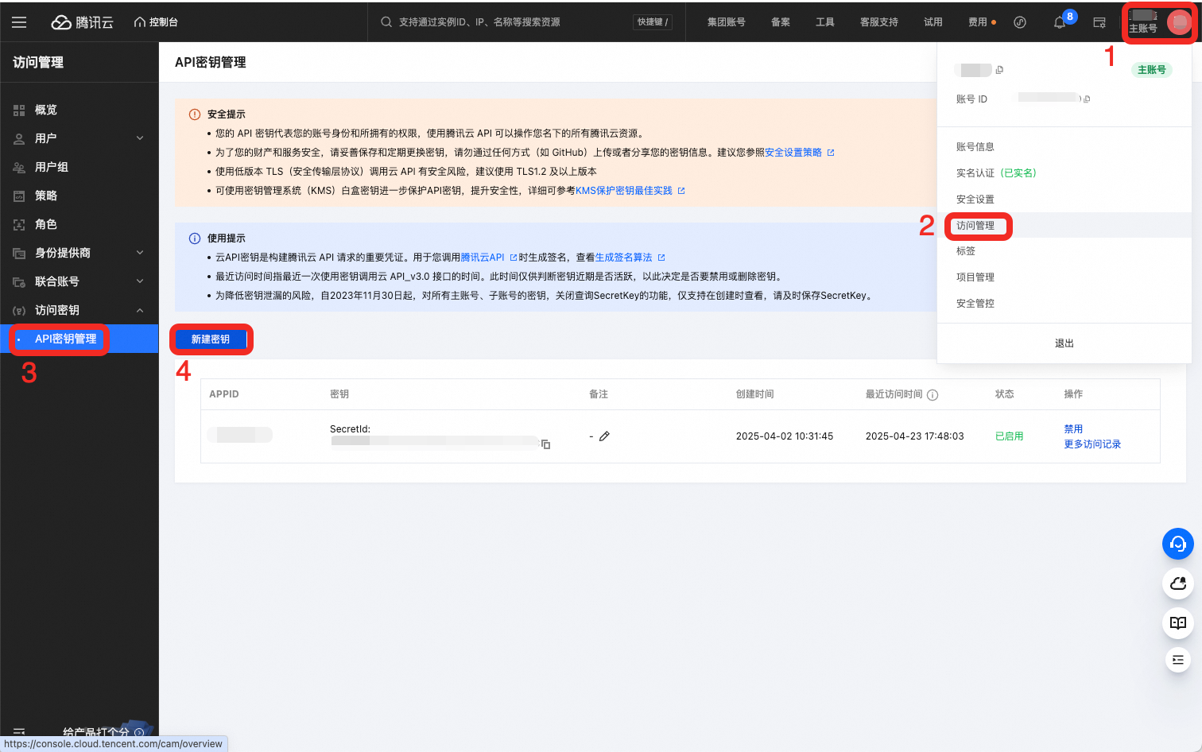Image resolution: width=1202 pixels, height=752 pixels.
Task: Click the 用户组 group icon
Action: (19, 167)
